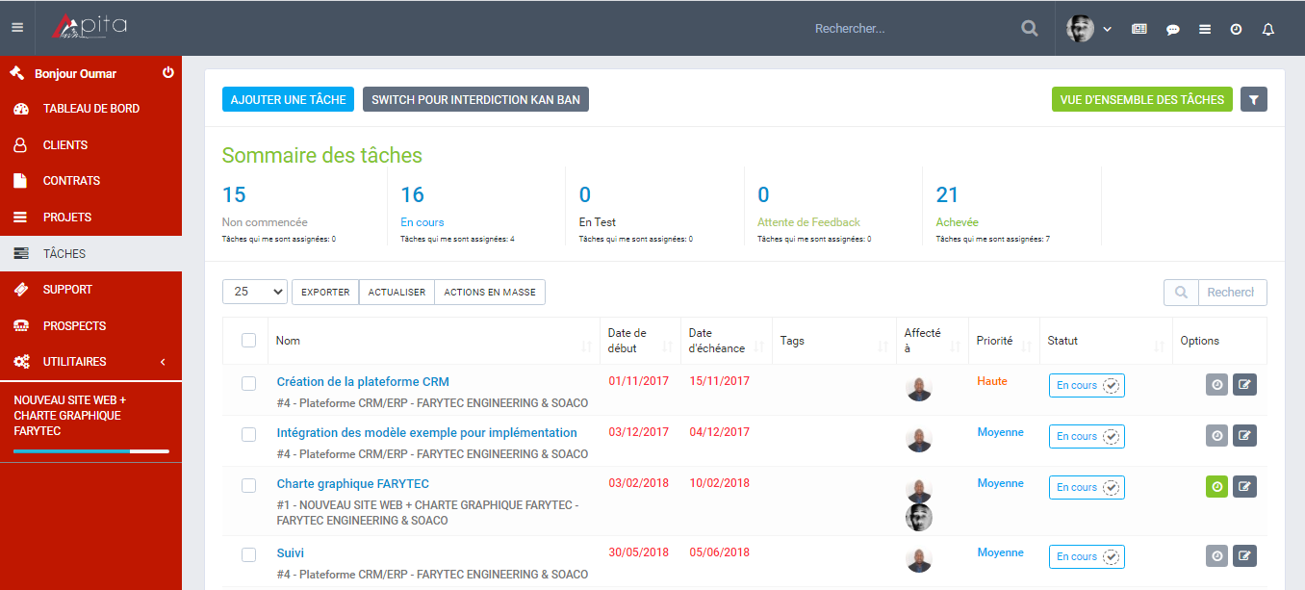The image size is (1305, 590).
Task: Filter by En cours summary link
Action: tap(422, 222)
